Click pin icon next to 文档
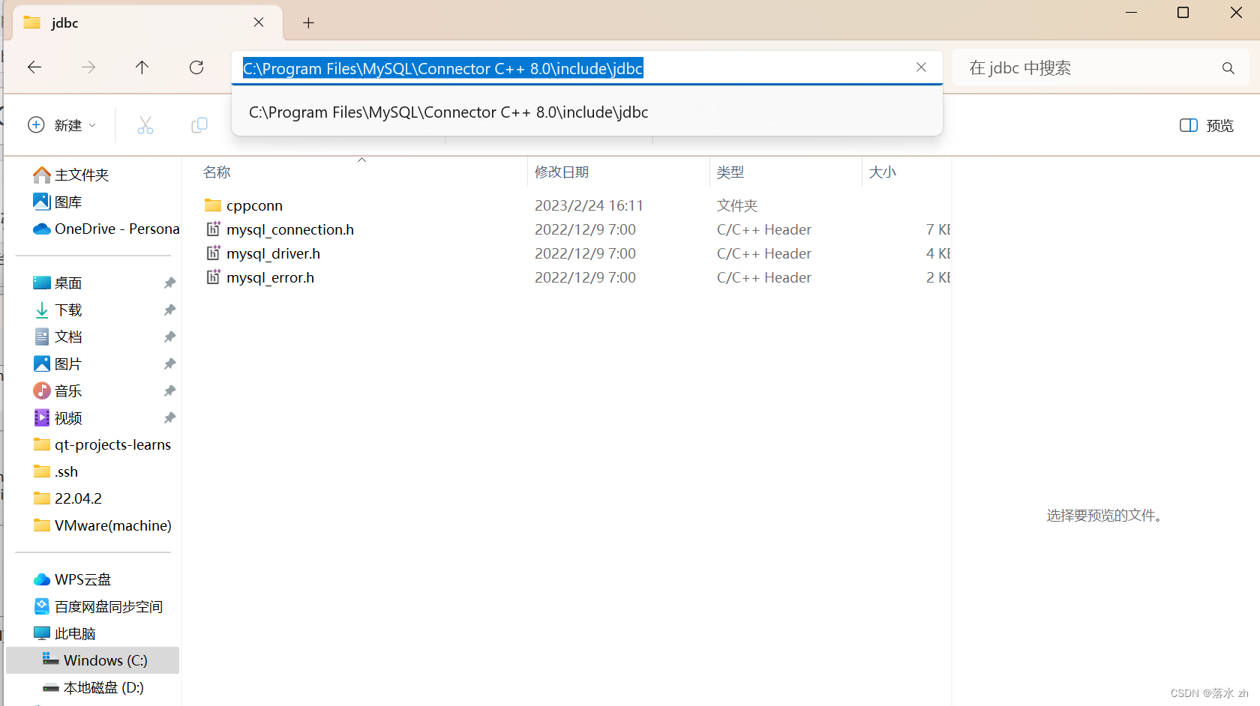 169,337
